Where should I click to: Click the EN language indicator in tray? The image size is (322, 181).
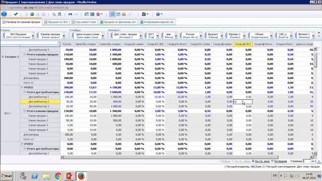[x=275, y=175]
